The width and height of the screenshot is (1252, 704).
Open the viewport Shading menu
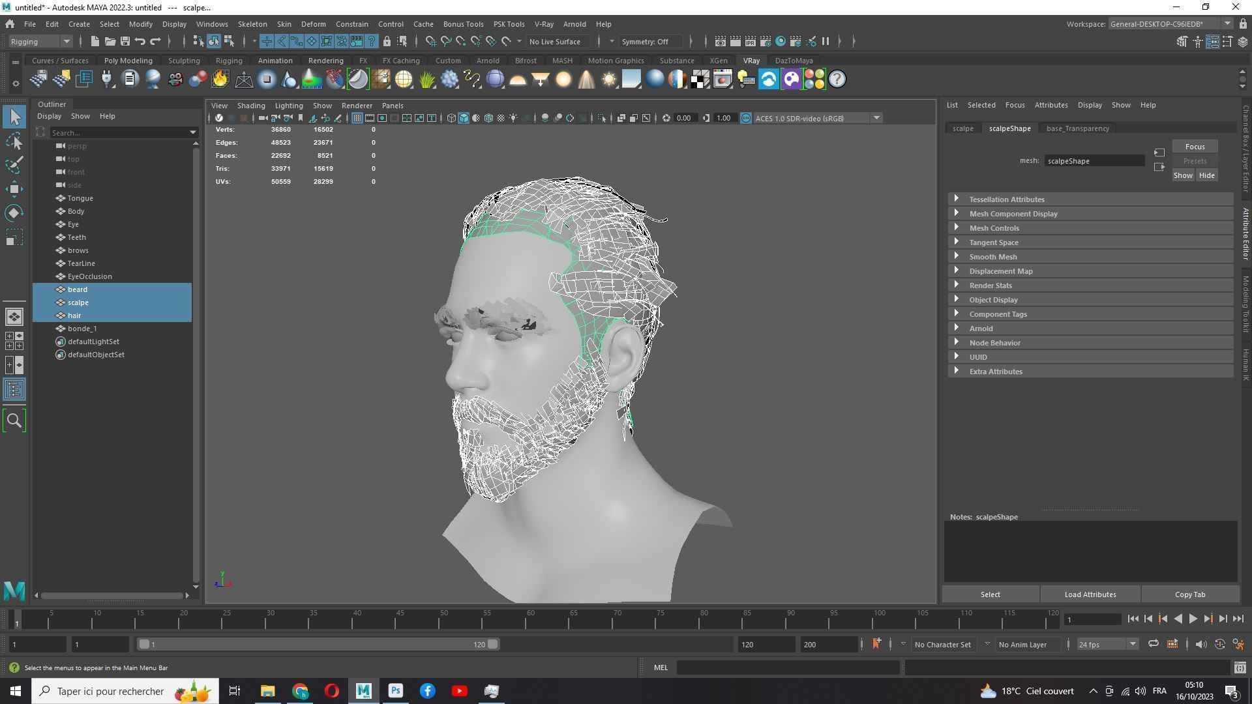tap(251, 106)
